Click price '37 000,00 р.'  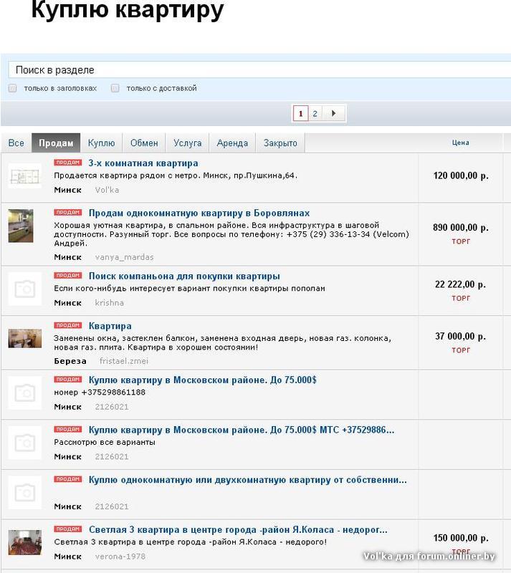pos(461,336)
